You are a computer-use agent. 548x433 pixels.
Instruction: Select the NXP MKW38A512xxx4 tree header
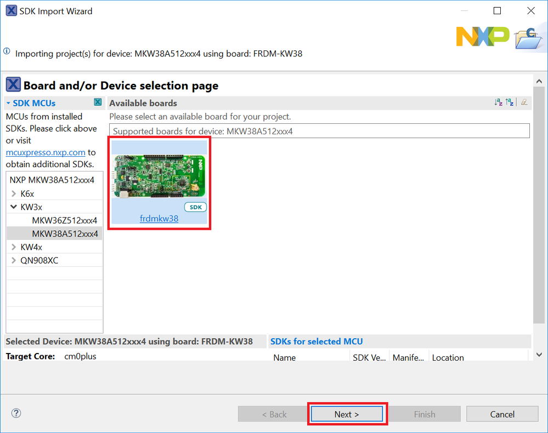(52, 180)
